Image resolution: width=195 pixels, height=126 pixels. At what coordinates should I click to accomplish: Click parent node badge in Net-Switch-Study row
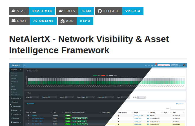(x=79, y=118)
